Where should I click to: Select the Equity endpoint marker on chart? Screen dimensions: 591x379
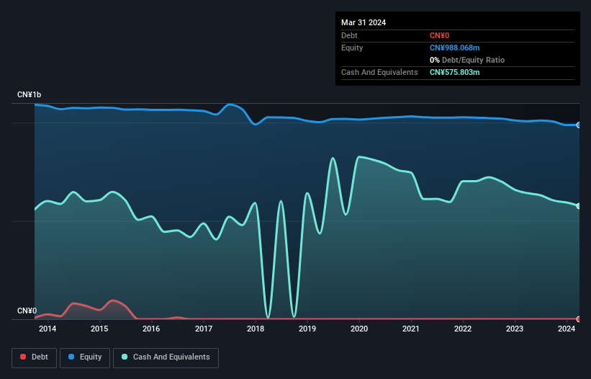579,125
